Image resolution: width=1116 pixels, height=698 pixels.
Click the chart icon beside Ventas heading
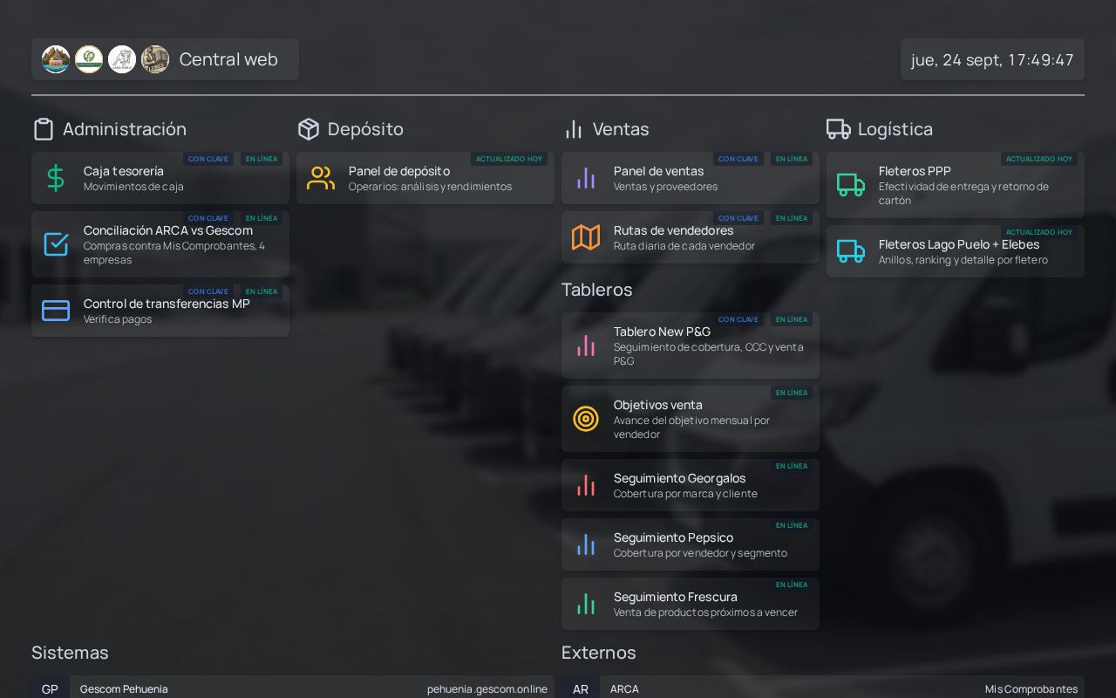pyautogui.click(x=574, y=129)
